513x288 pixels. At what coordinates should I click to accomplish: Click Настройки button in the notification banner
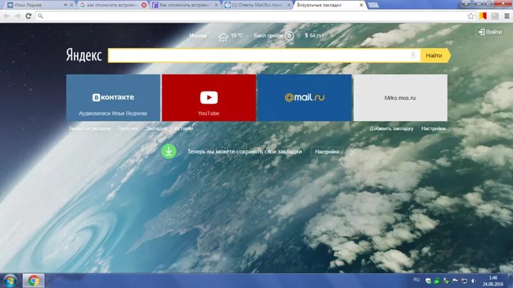coord(327,152)
